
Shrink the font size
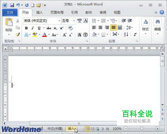click(x=70, y=35)
